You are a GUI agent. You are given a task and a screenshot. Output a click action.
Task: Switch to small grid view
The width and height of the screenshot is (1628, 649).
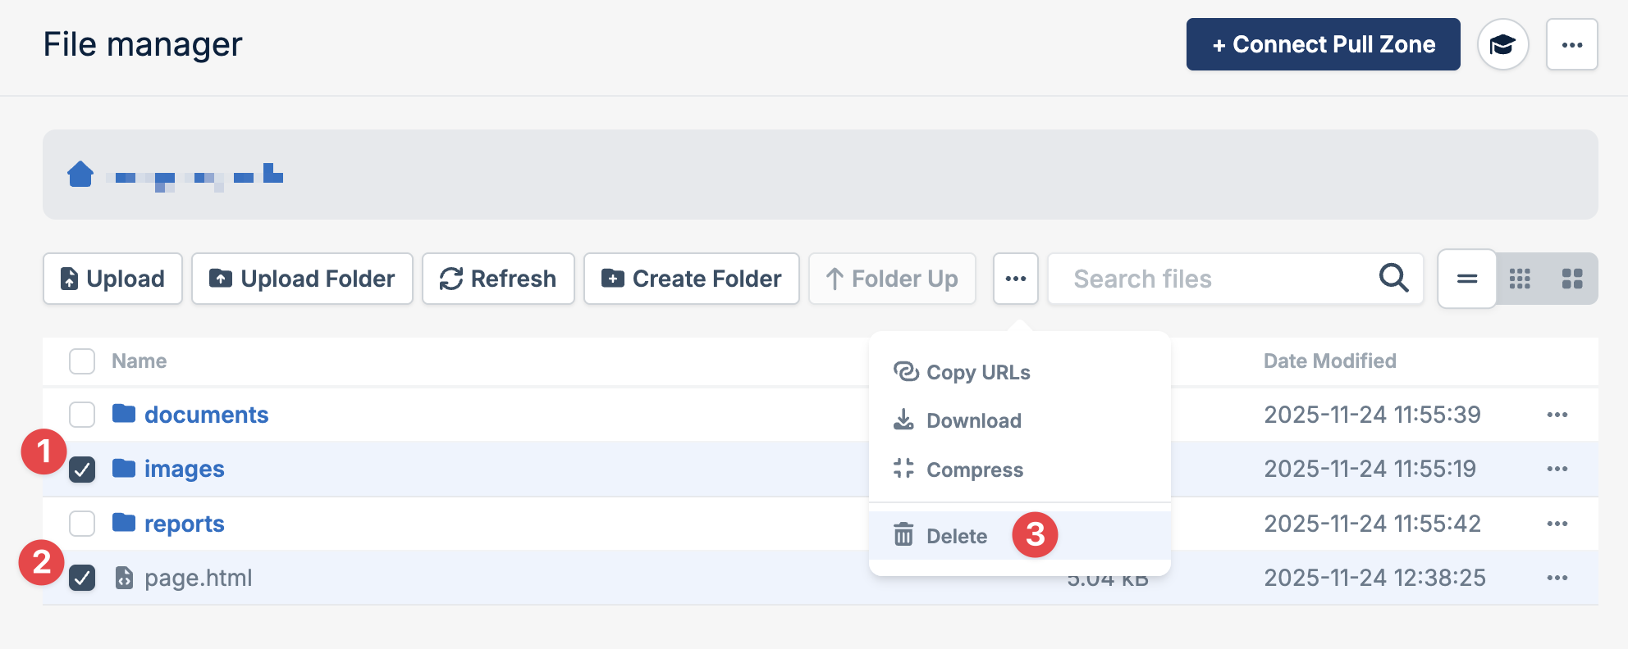(x=1520, y=279)
